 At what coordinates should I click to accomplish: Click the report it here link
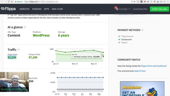click(140, 71)
